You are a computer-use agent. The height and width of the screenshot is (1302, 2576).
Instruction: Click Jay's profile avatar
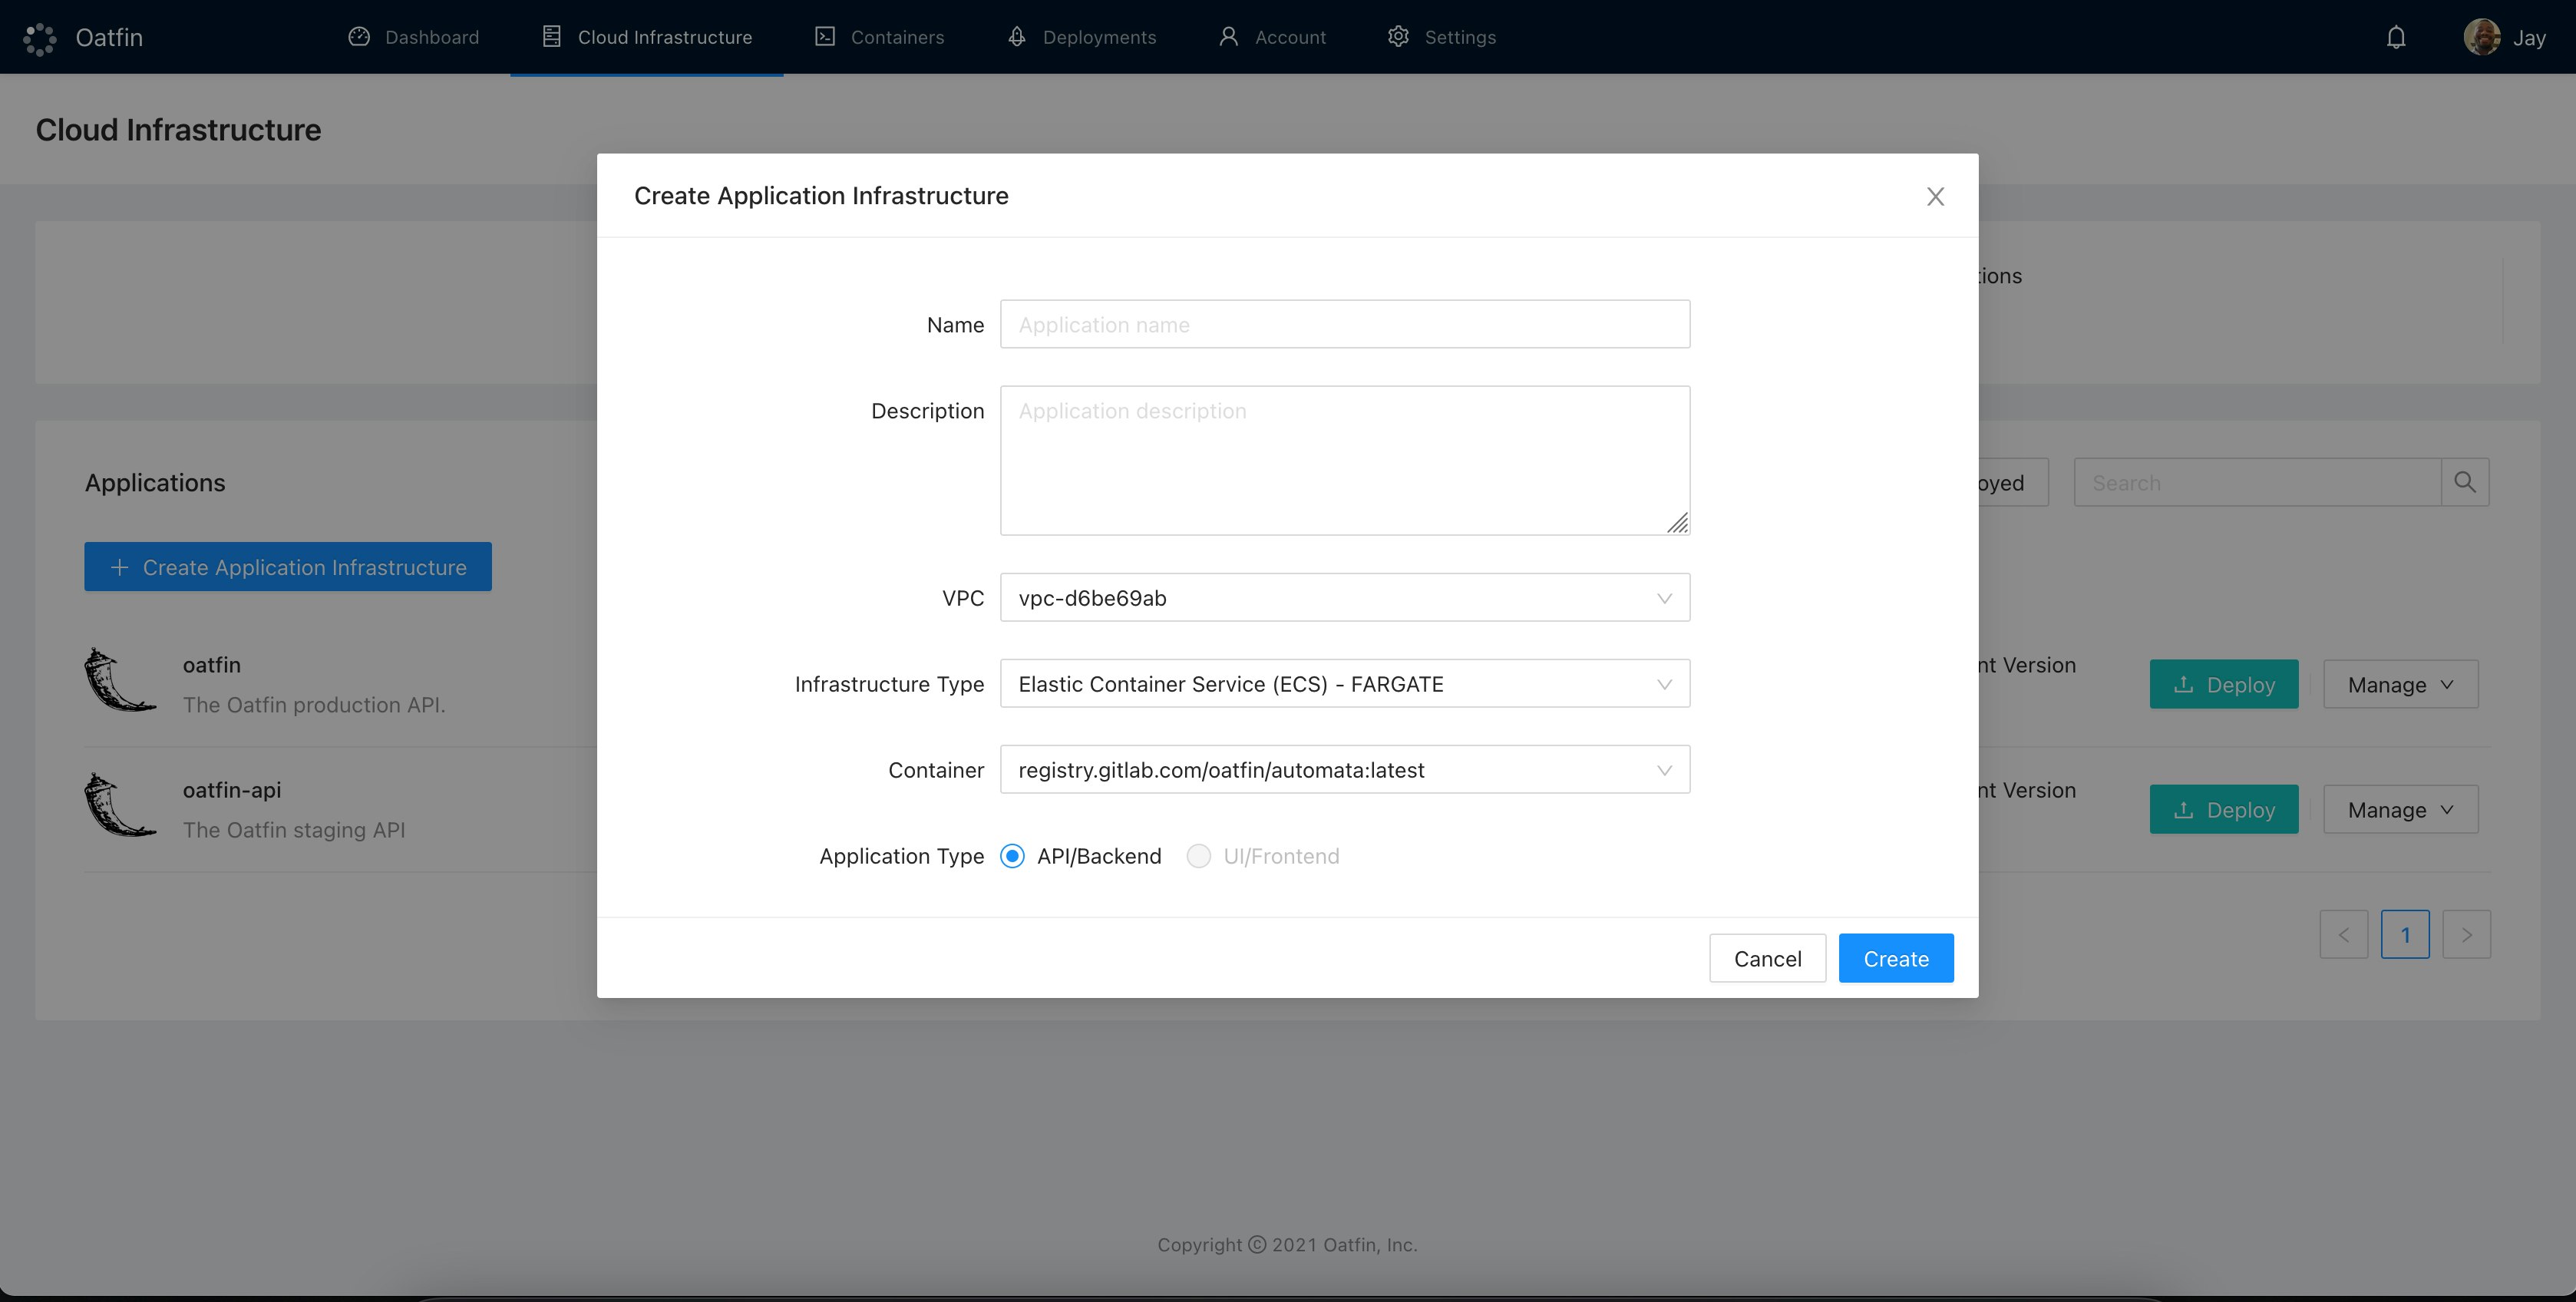2481,37
